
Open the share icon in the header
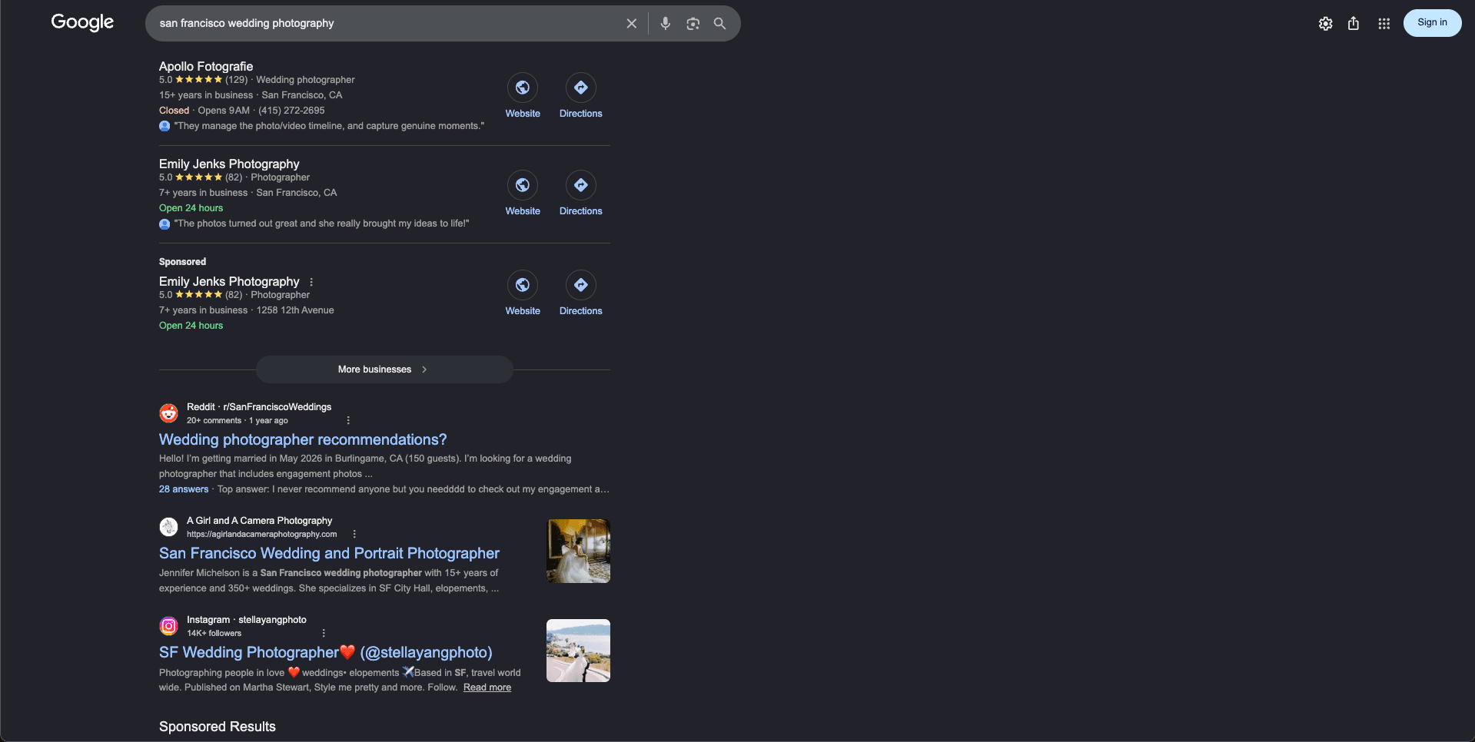point(1354,23)
